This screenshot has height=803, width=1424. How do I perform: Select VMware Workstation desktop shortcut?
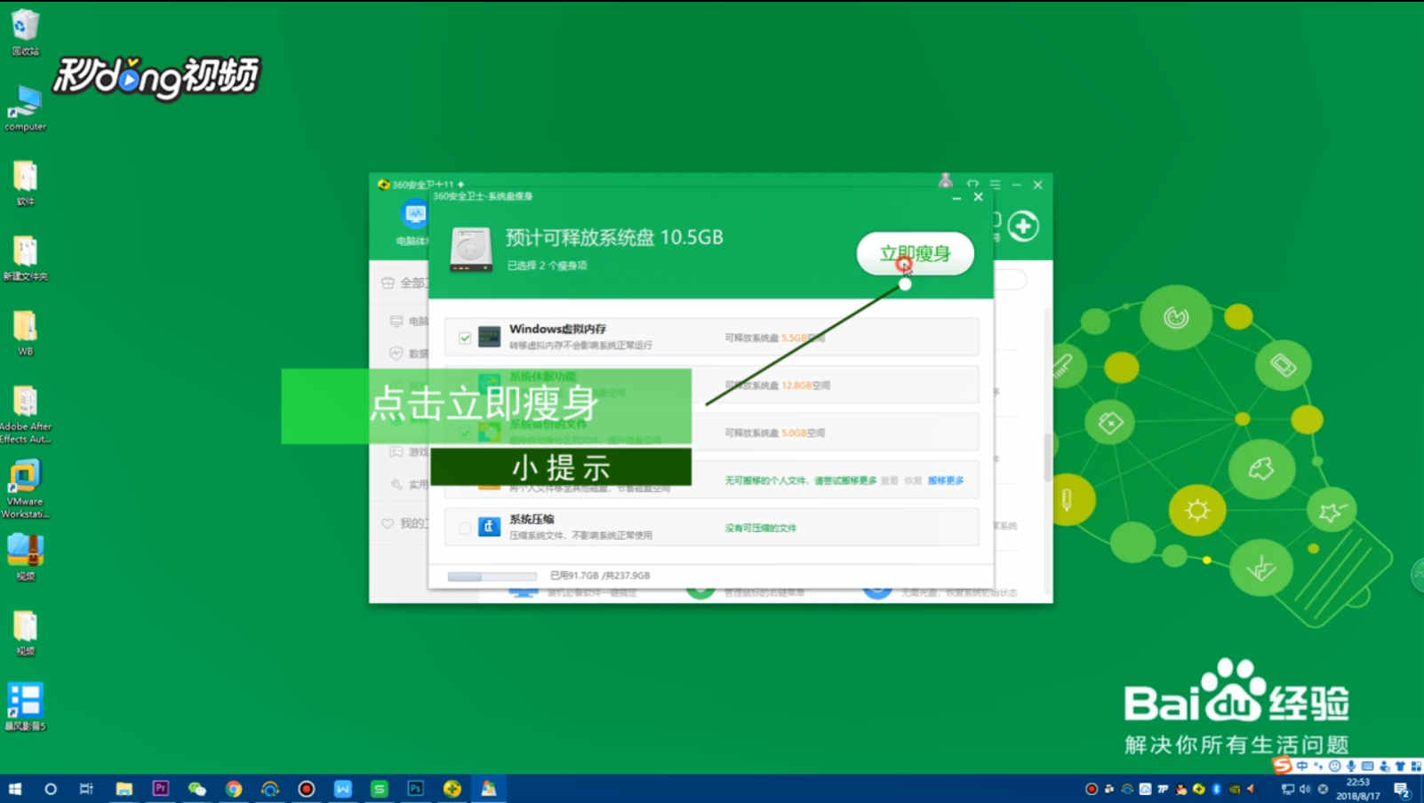(x=25, y=489)
